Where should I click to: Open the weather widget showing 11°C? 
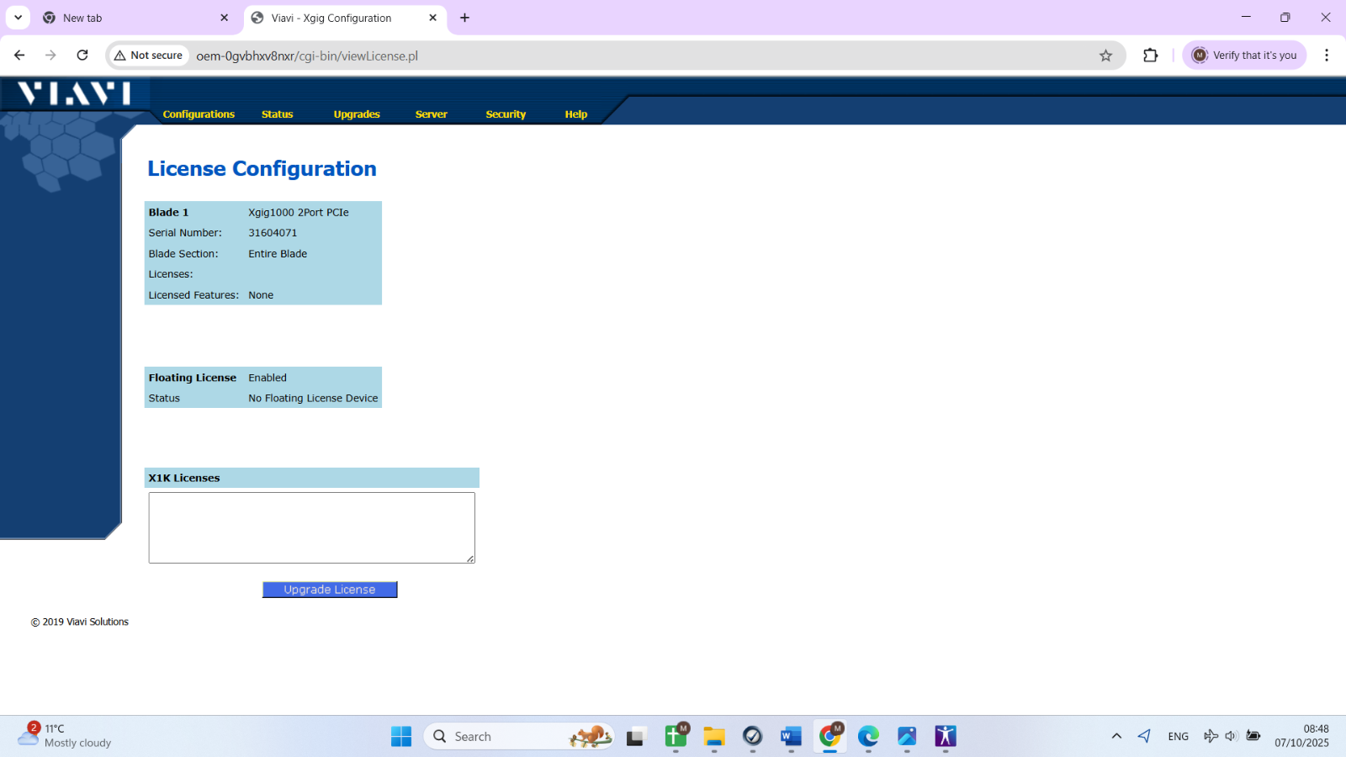tap(66, 736)
